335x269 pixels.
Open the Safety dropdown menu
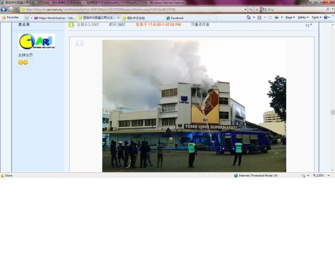pos(303,17)
